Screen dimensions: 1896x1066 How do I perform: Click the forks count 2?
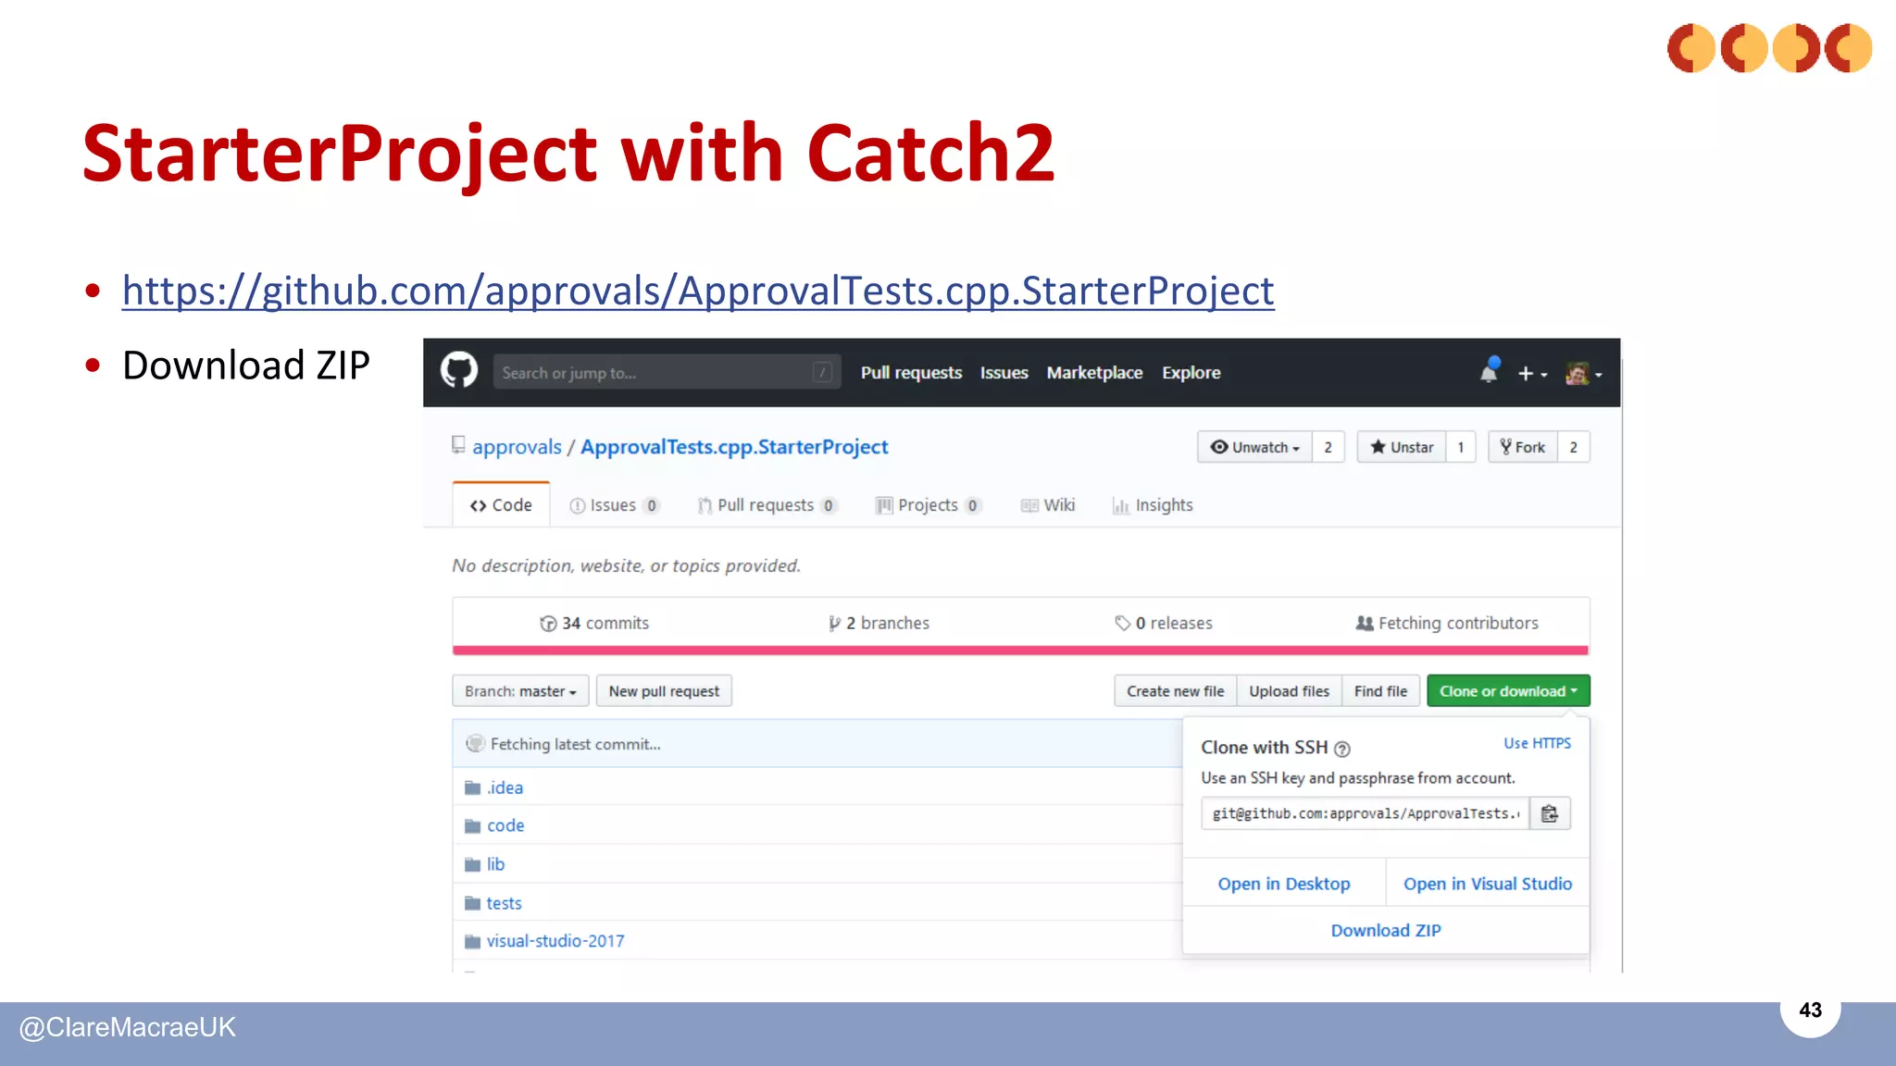[x=1573, y=447]
